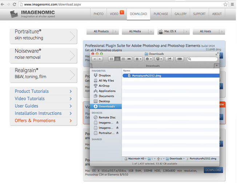Click the Downloads tab in Finder

point(153,66)
